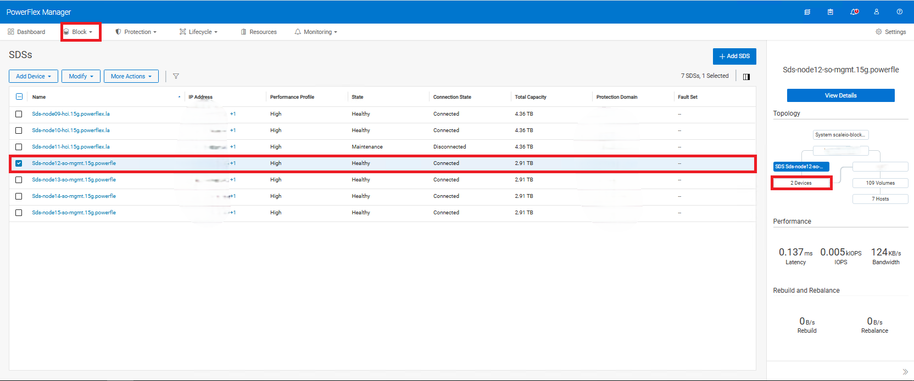Open the clipboard tasks icon in header
Image resolution: width=914 pixels, height=381 pixels.
point(830,12)
